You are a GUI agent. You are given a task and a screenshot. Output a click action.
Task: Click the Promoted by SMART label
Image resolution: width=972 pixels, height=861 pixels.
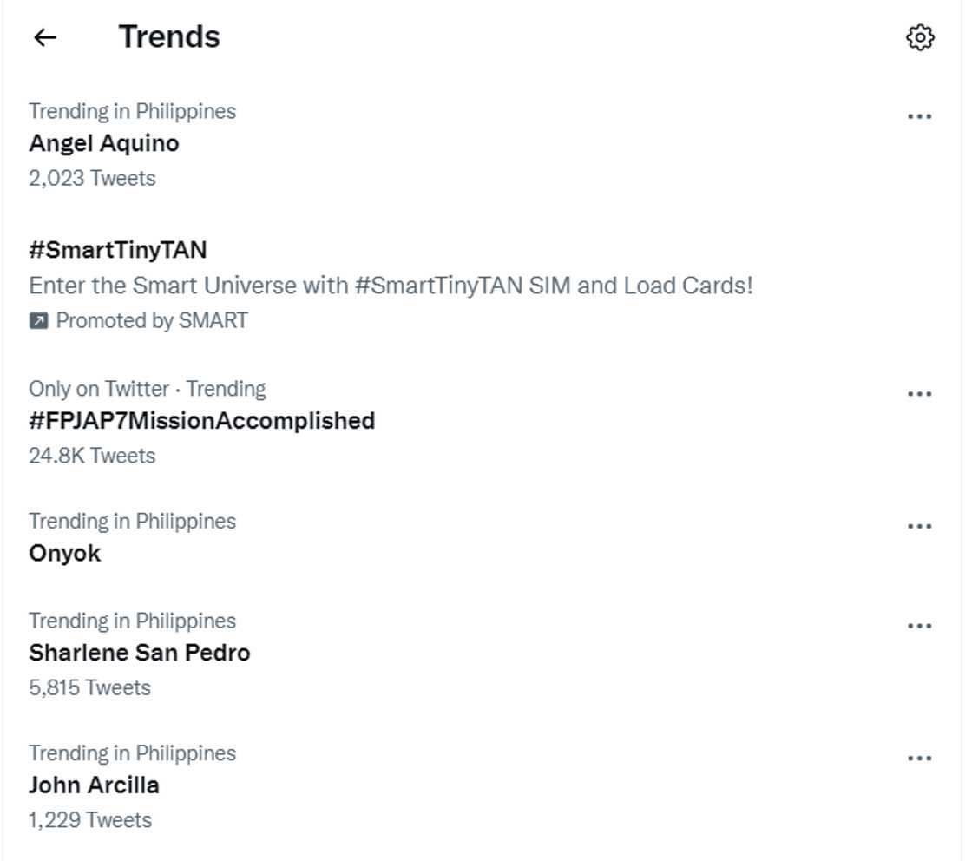click(x=152, y=321)
